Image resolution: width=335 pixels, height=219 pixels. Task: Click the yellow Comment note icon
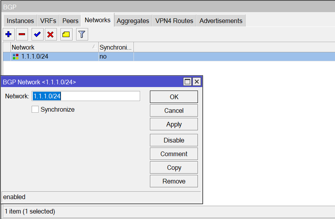tap(66, 34)
